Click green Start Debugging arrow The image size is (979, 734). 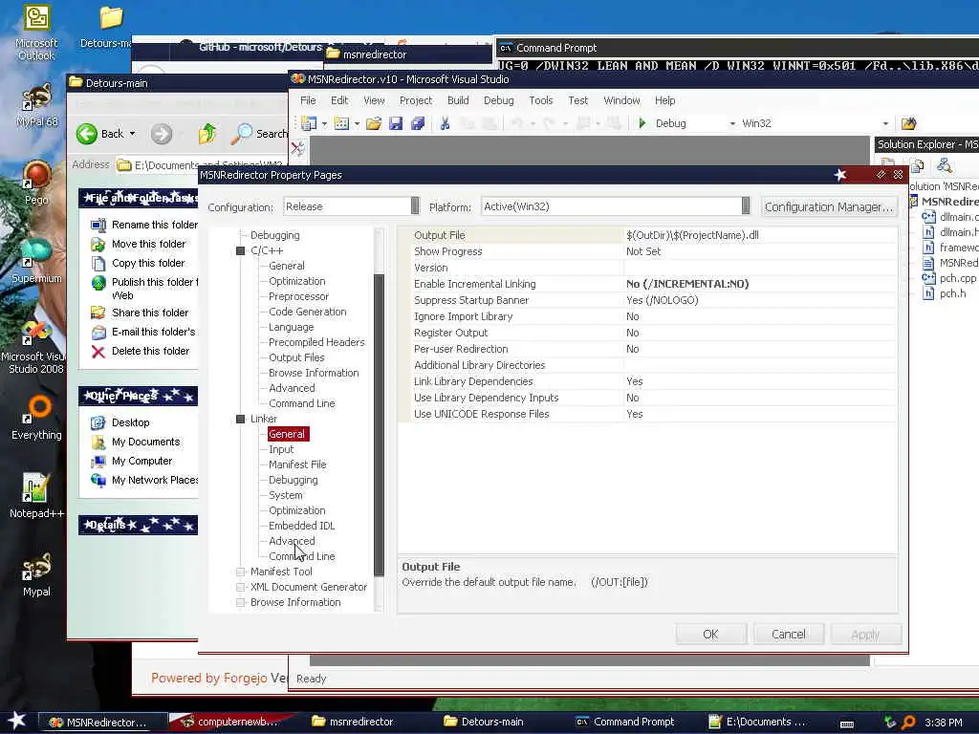click(x=642, y=123)
